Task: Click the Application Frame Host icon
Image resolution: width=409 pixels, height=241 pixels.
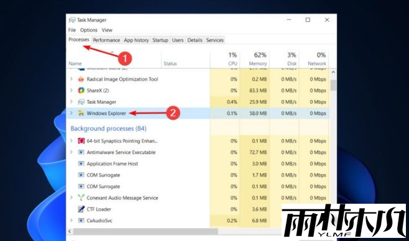Action: (81, 163)
